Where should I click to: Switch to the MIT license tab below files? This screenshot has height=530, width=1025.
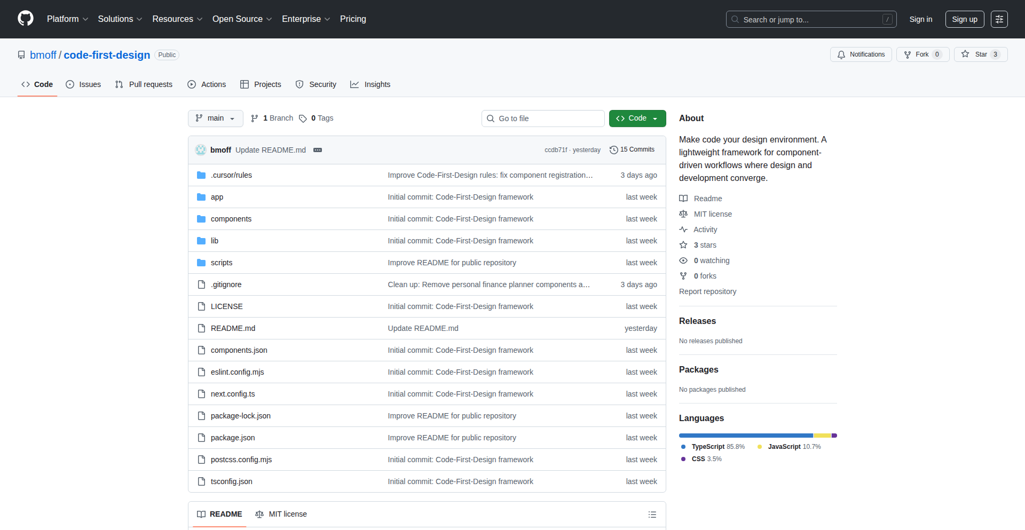click(281, 514)
